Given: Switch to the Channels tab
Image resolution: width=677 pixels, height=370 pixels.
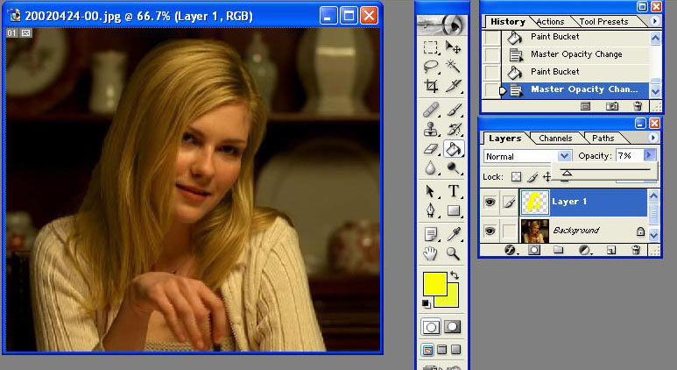Looking at the screenshot, I should click(555, 139).
